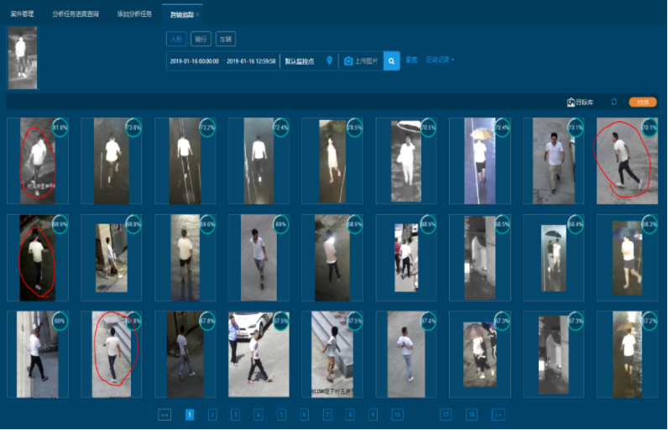Viewport: 668px width, 430px height.
Task: Click the camera upload image icon
Action: click(x=349, y=61)
